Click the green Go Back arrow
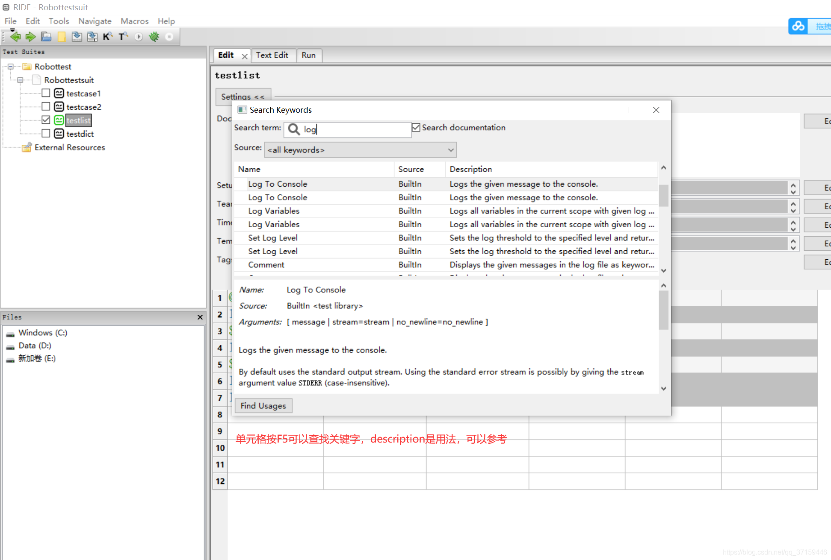This screenshot has height=560, width=831. click(x=15, y=37)
